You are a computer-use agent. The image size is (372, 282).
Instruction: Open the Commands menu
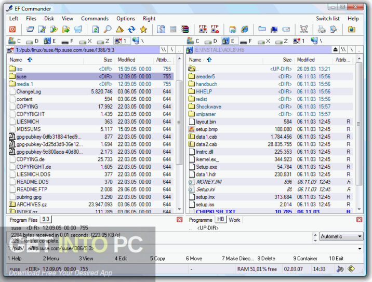tap(95, 19)
